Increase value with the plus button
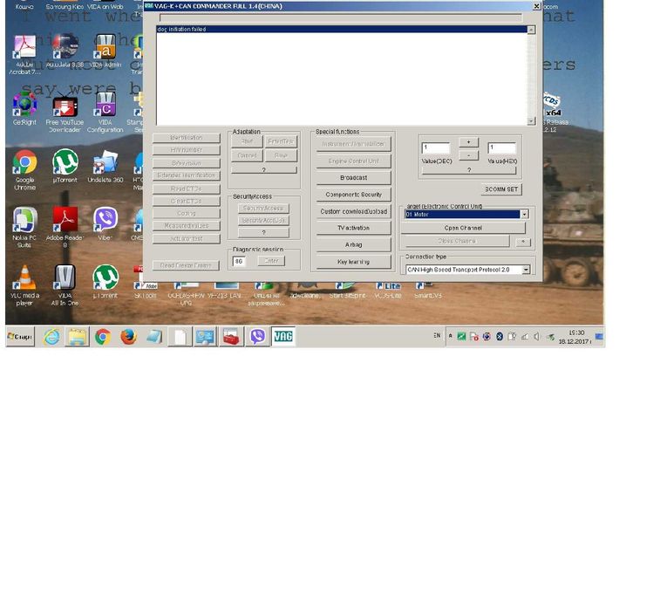The height and width of the screenshot is (610, 667). pyautogui.click(x=468, y=142)
